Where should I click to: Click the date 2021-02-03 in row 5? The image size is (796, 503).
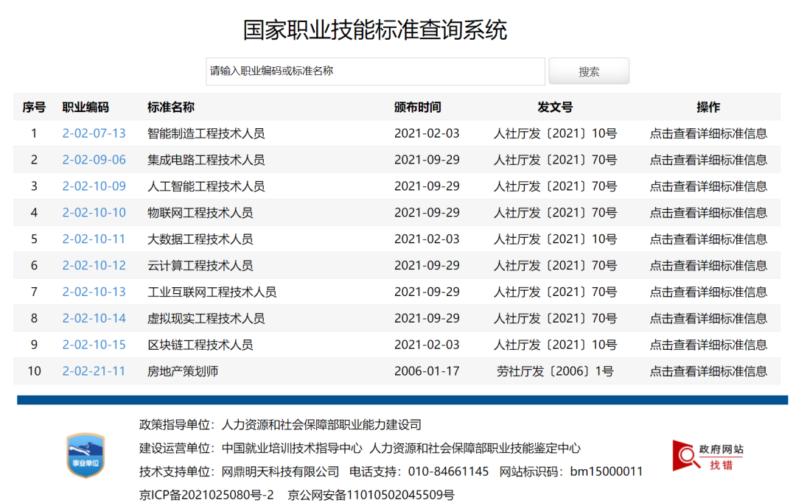(x=427, y=239)
